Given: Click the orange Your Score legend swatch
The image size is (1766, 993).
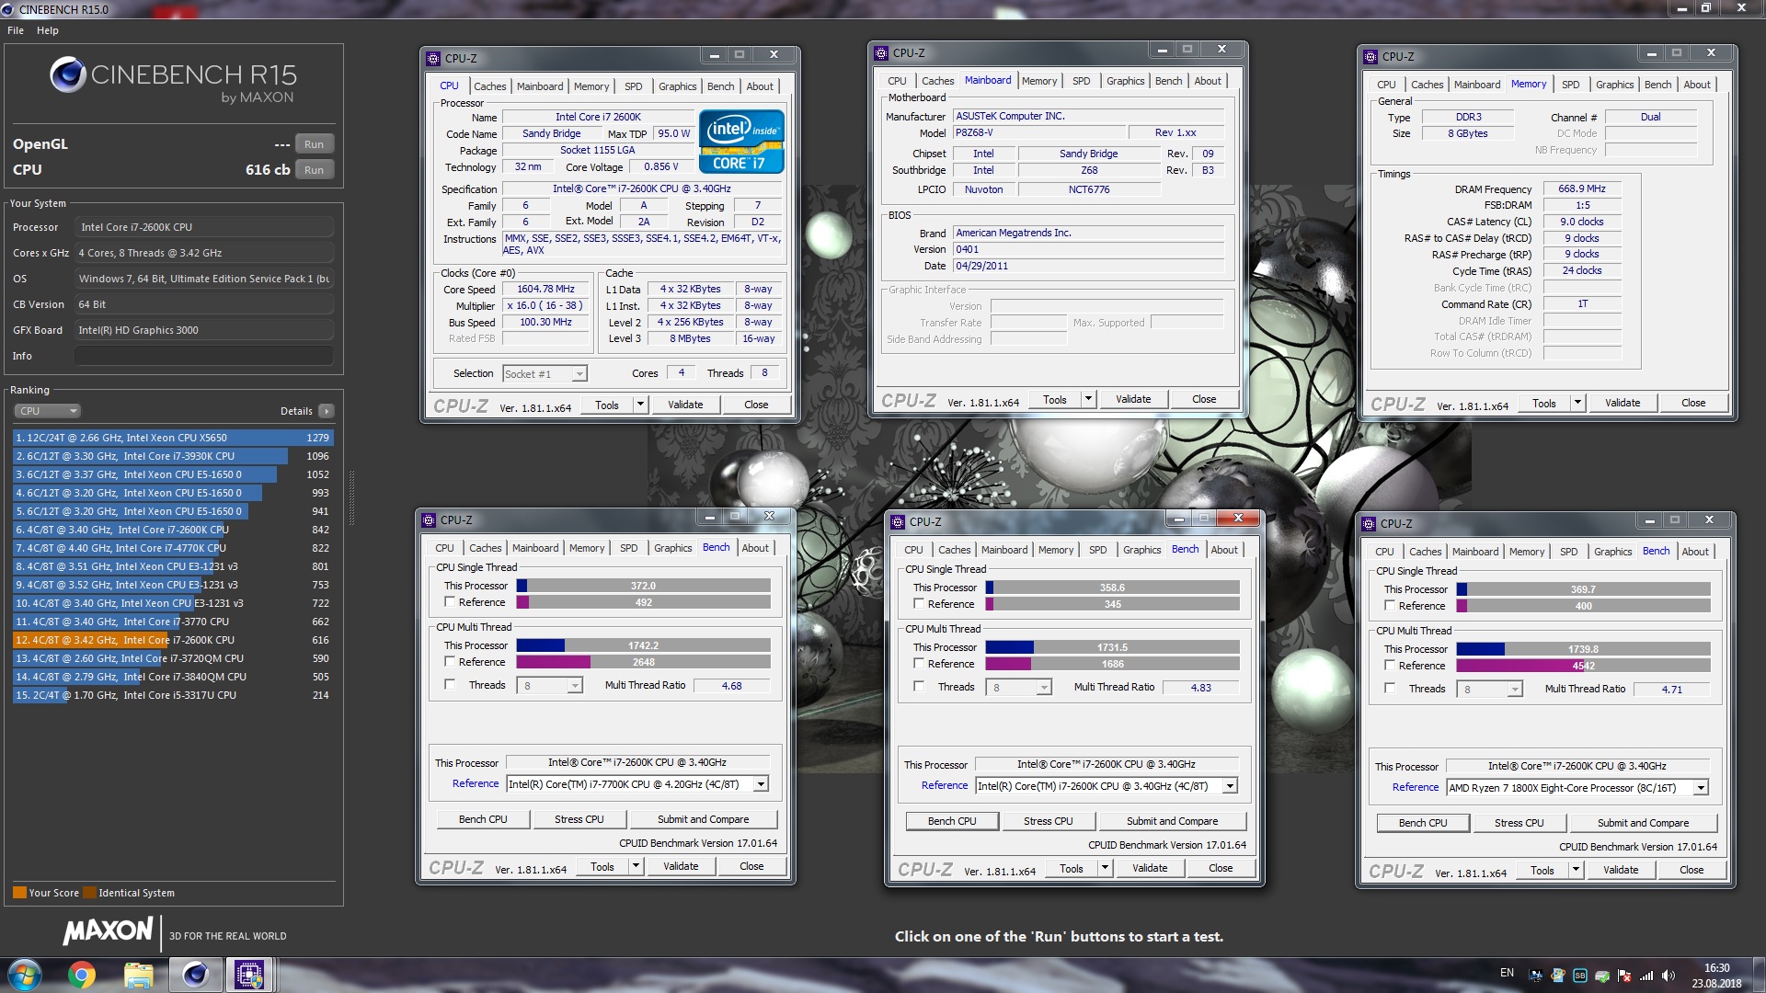Looking at the screenshot, I should 19,893.
